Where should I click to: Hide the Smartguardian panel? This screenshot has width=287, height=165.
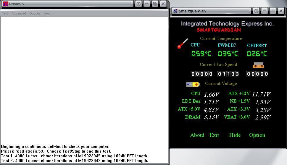tap(235, 135)
